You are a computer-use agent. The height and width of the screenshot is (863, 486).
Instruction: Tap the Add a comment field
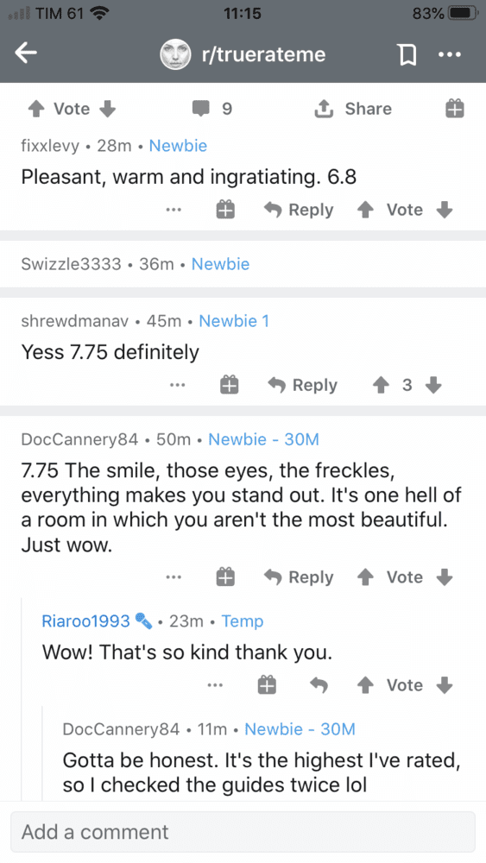click(243, 832)
